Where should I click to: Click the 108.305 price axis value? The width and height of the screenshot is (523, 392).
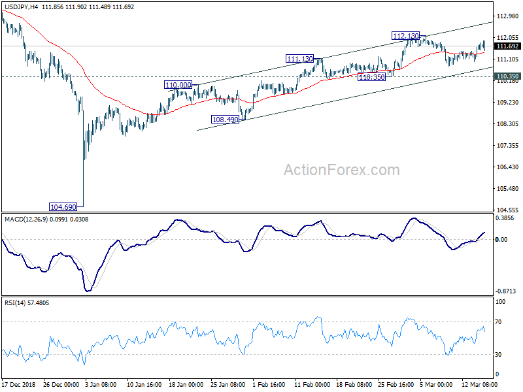[508, 124]
